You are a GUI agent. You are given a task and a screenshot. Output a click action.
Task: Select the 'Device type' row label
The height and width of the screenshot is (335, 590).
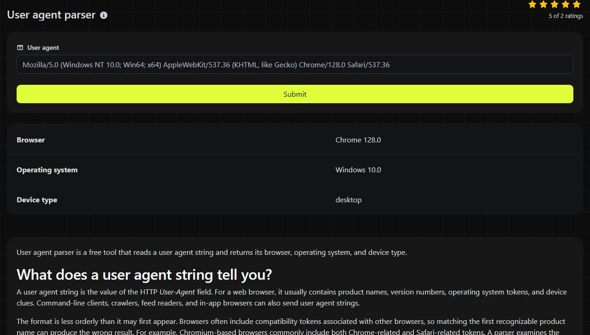point(37,200)
